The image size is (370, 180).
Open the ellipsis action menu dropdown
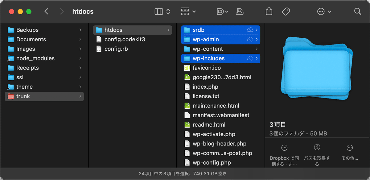(324, 11)
